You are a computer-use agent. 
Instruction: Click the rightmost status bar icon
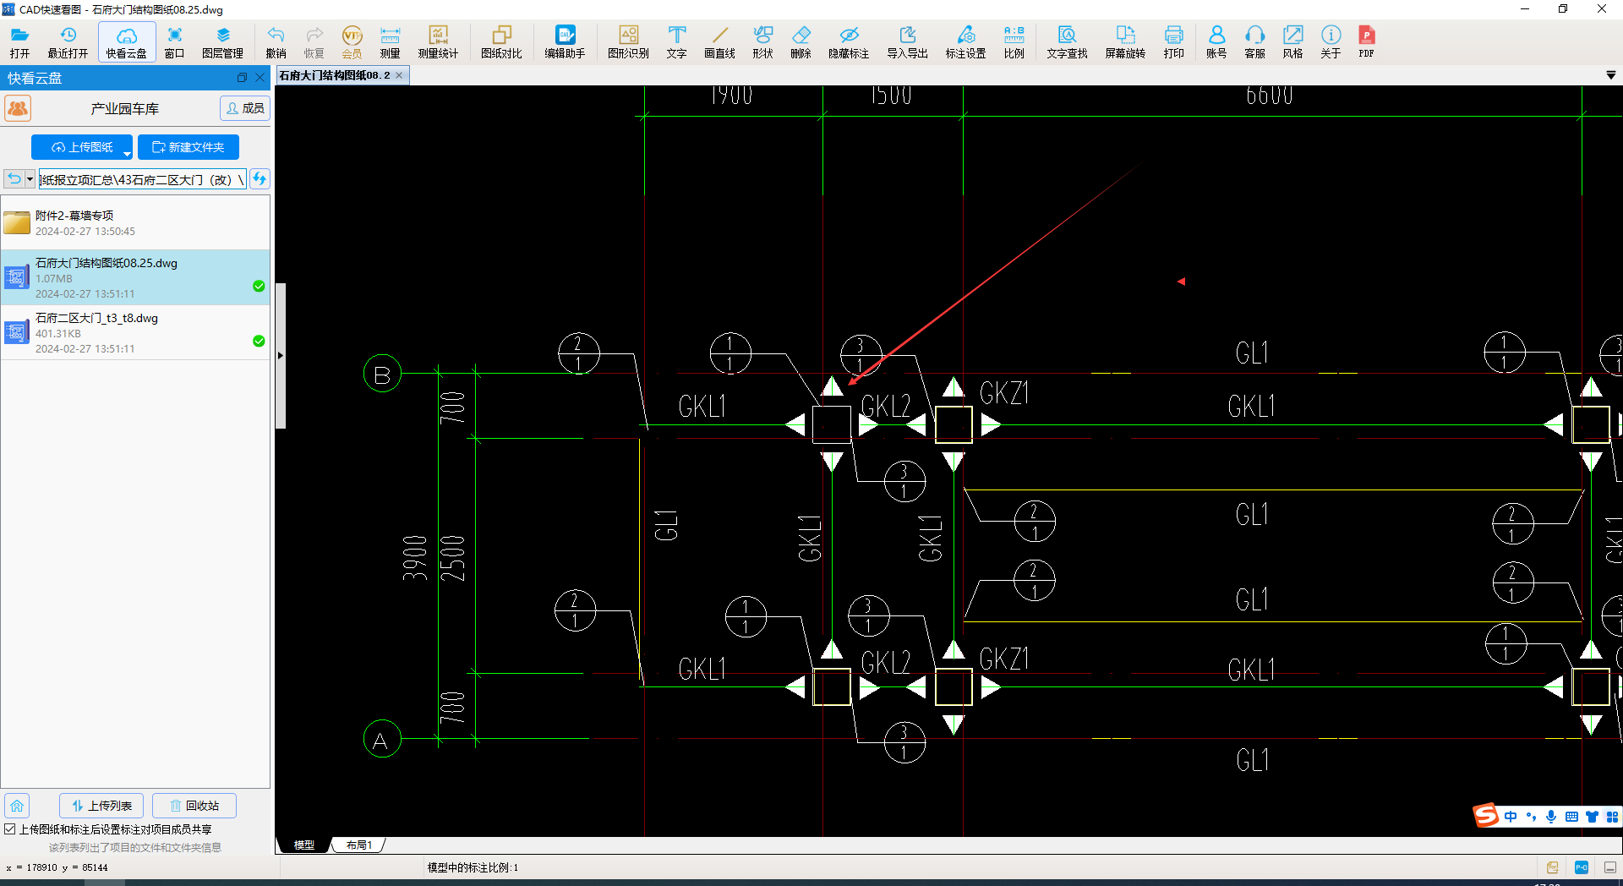(1610, 867)
